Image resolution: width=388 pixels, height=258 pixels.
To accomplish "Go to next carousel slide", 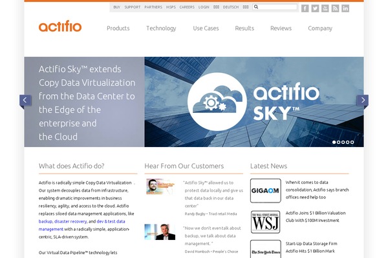I will click(x=363, y=100).
